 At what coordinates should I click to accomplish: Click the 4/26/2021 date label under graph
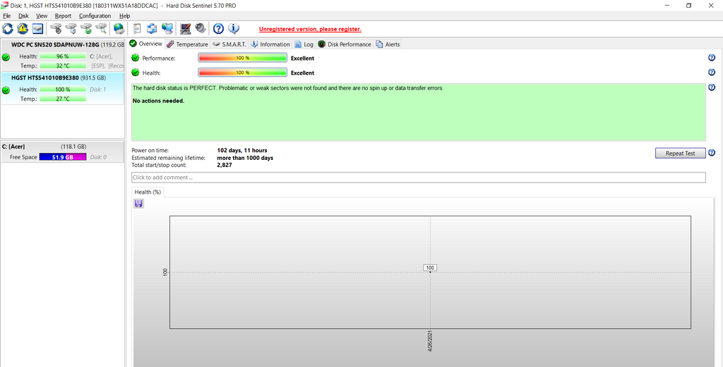click(430, 341)
